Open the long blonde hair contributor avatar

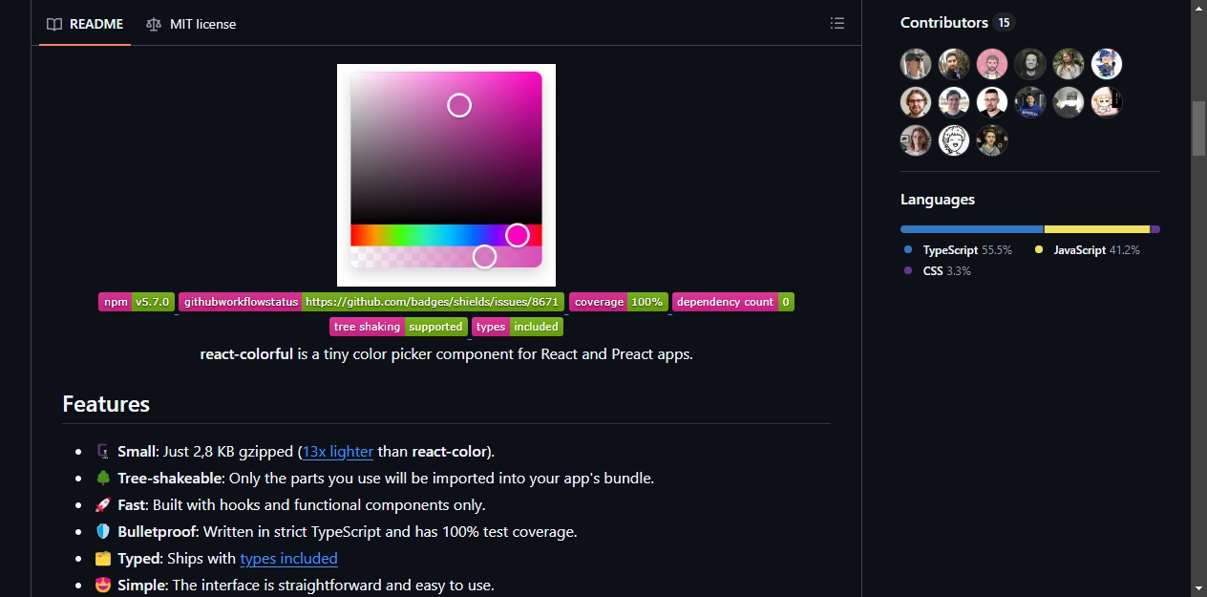tap(1069, 64)
